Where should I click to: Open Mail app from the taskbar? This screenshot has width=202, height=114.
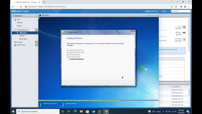[x=94, y=111]
